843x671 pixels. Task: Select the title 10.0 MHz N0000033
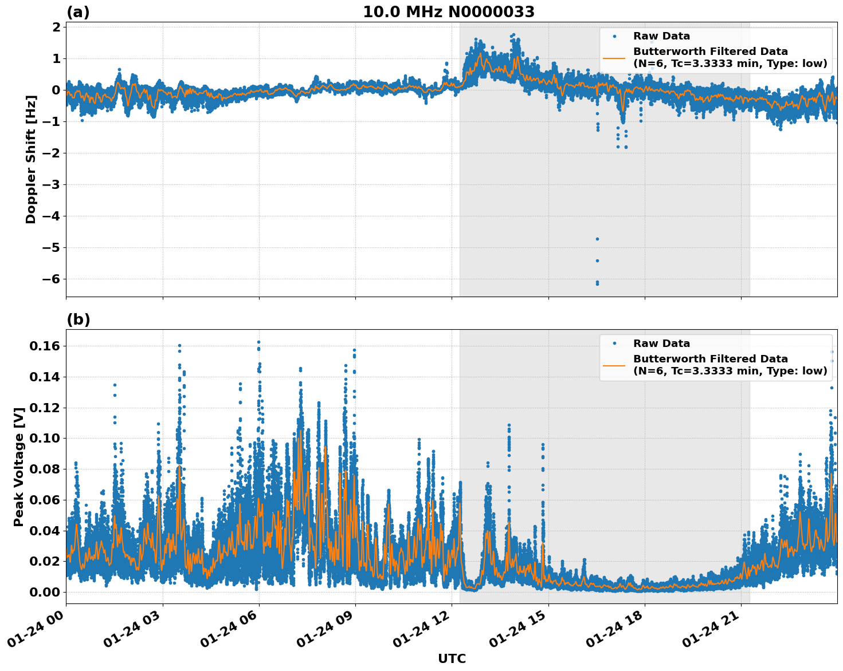(449, 12)
